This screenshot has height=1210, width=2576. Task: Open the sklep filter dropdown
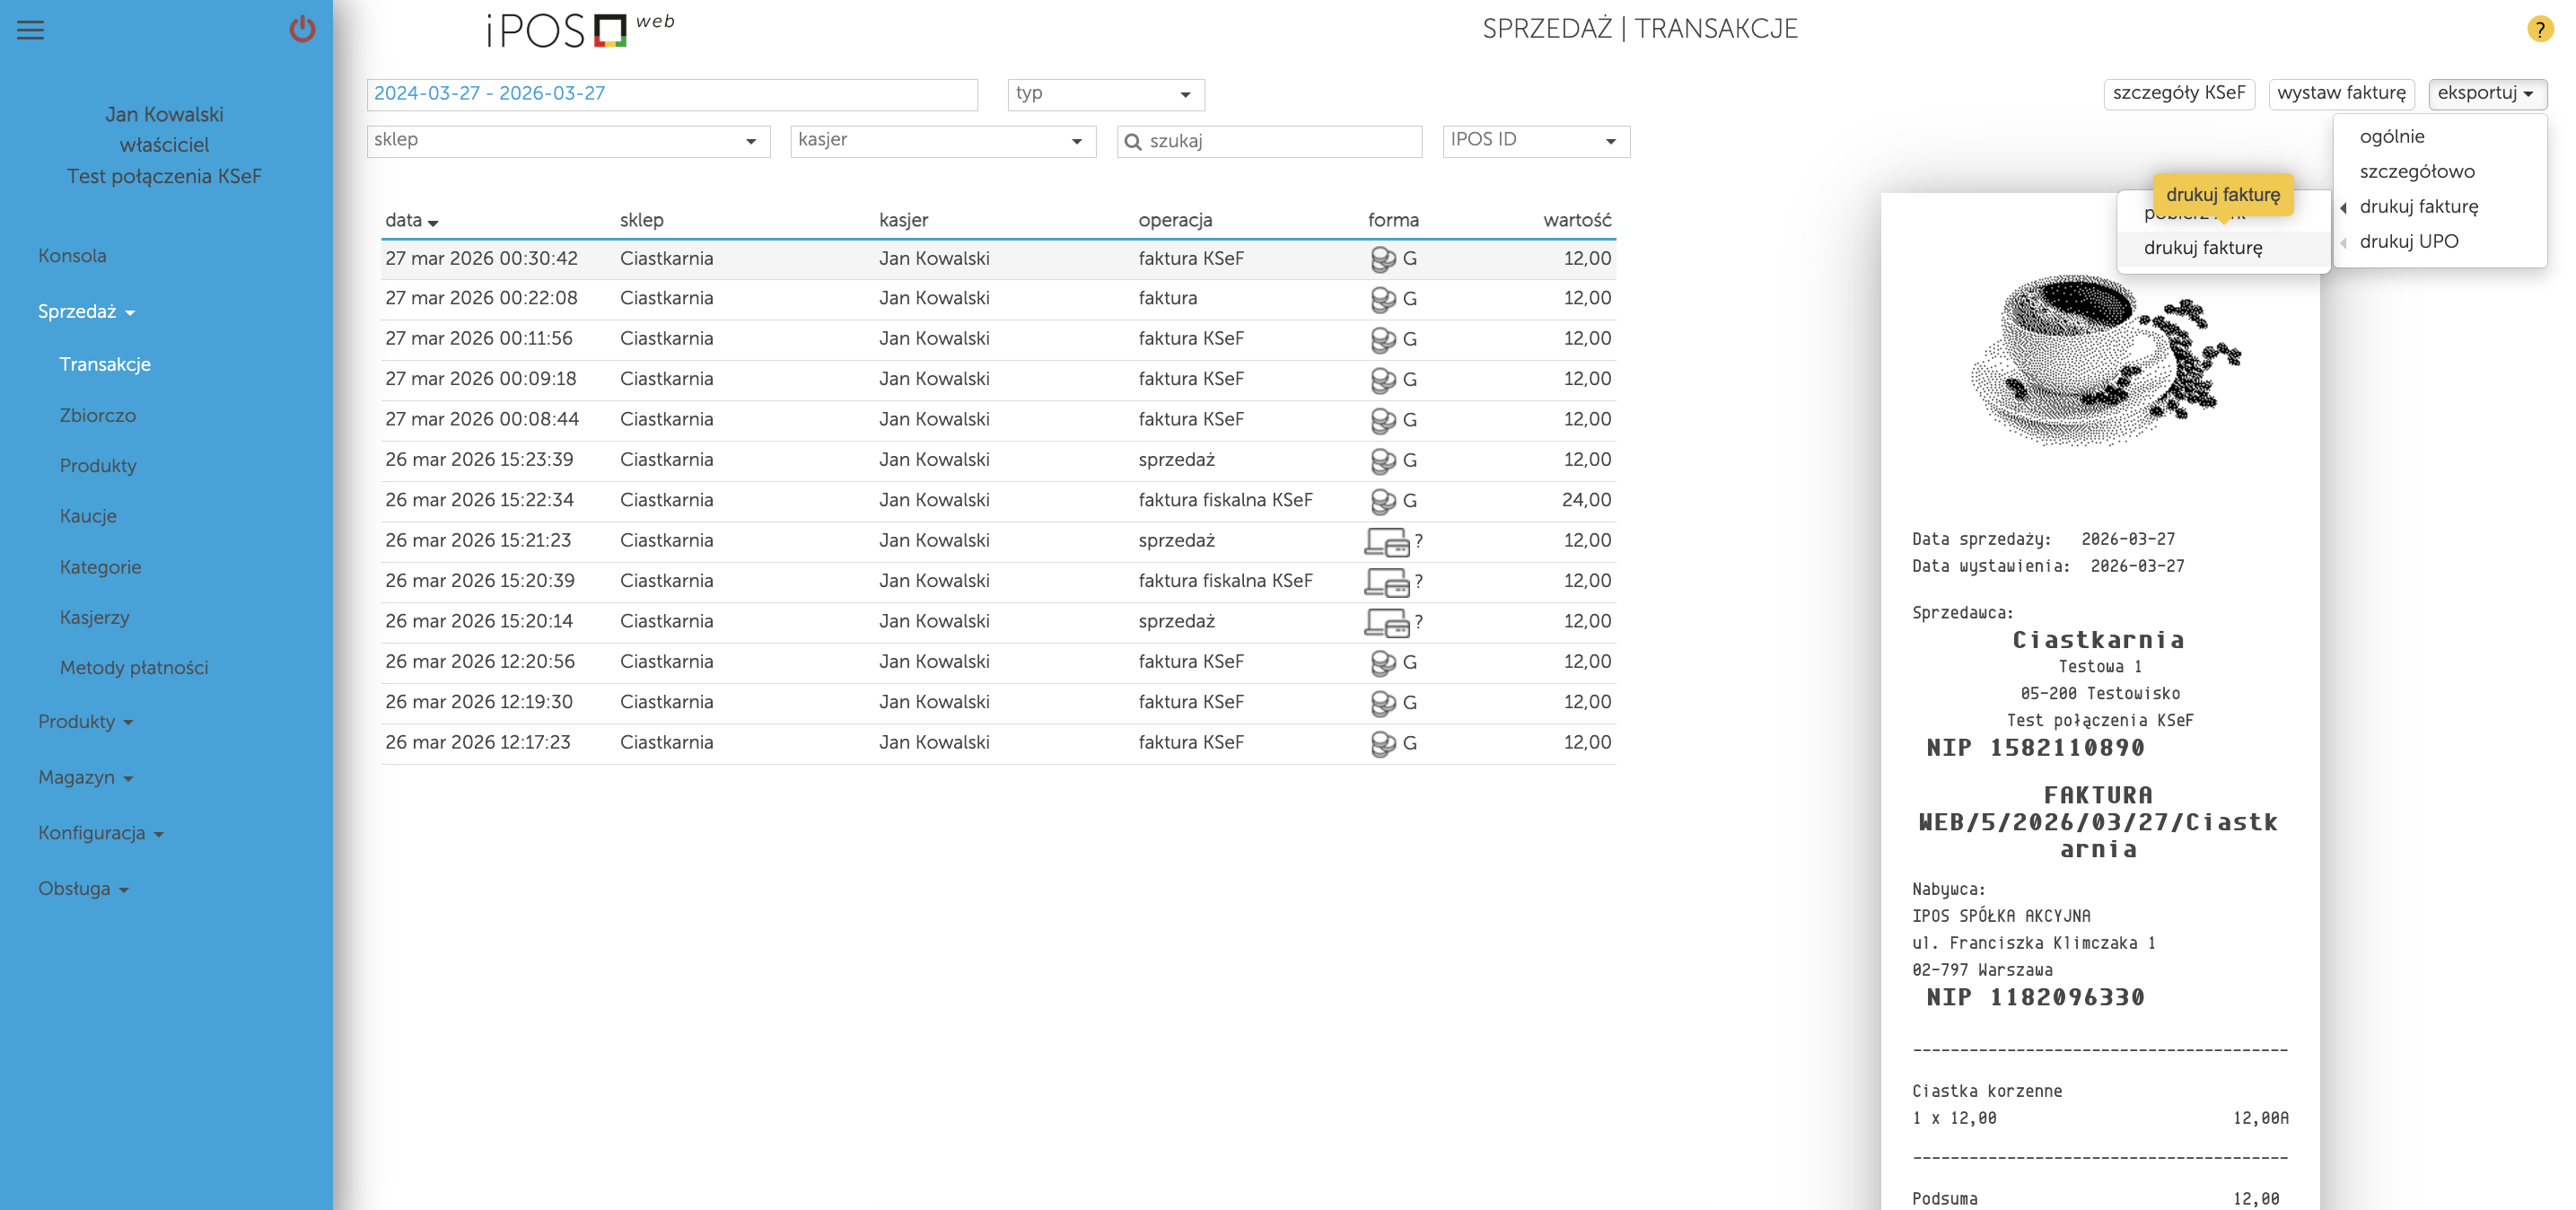coord(567,141)
